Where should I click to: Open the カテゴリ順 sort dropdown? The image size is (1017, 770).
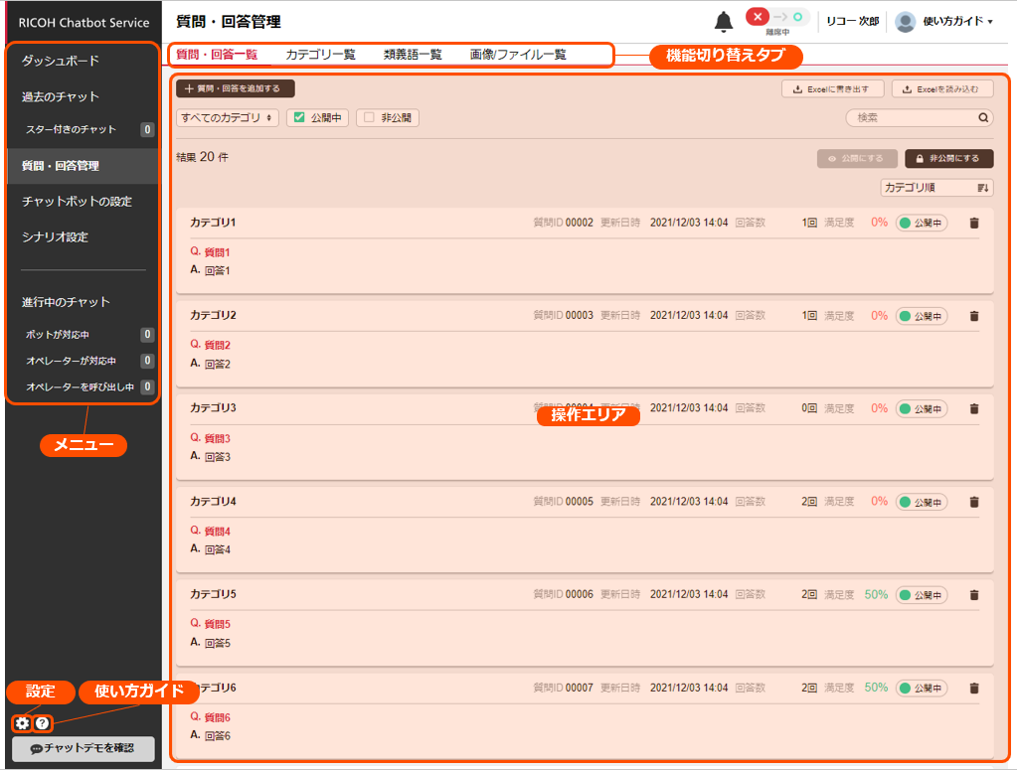(x=936, y=187)
